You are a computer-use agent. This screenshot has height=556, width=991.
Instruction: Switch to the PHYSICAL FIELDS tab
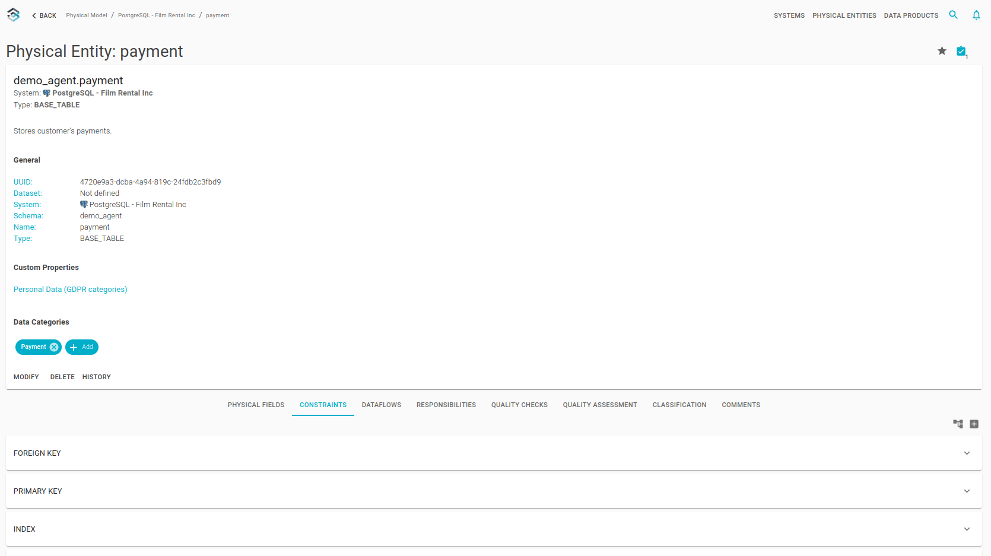pyautogui.click(x=256, y=405)
